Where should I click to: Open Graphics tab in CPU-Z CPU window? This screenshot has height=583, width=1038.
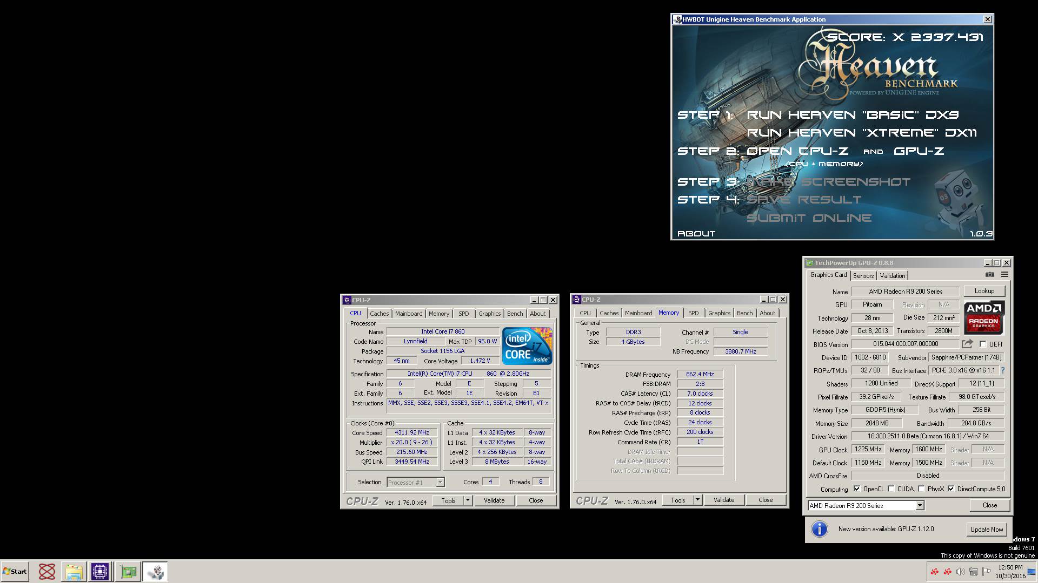(490, 314)
